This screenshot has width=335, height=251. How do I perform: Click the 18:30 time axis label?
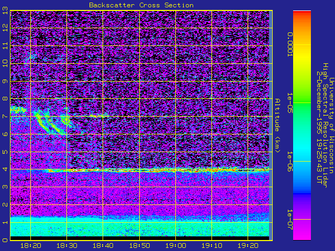coord(66,246)
